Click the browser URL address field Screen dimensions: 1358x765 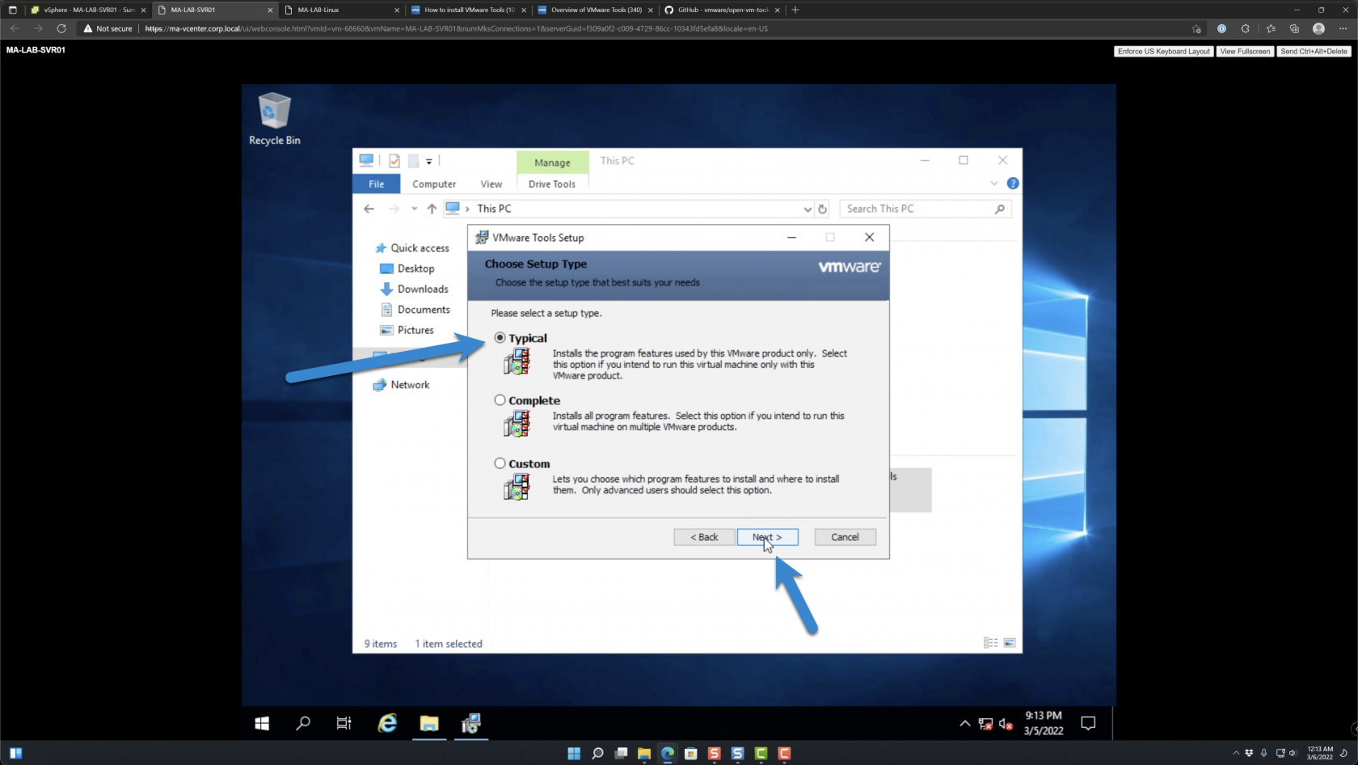(630, 28)
